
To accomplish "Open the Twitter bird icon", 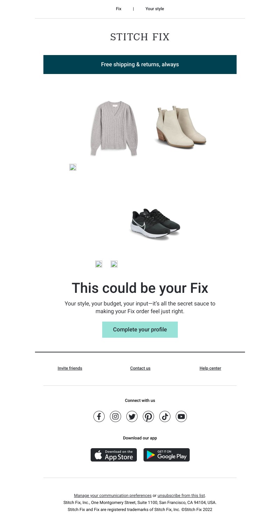I will click(132, 417).
